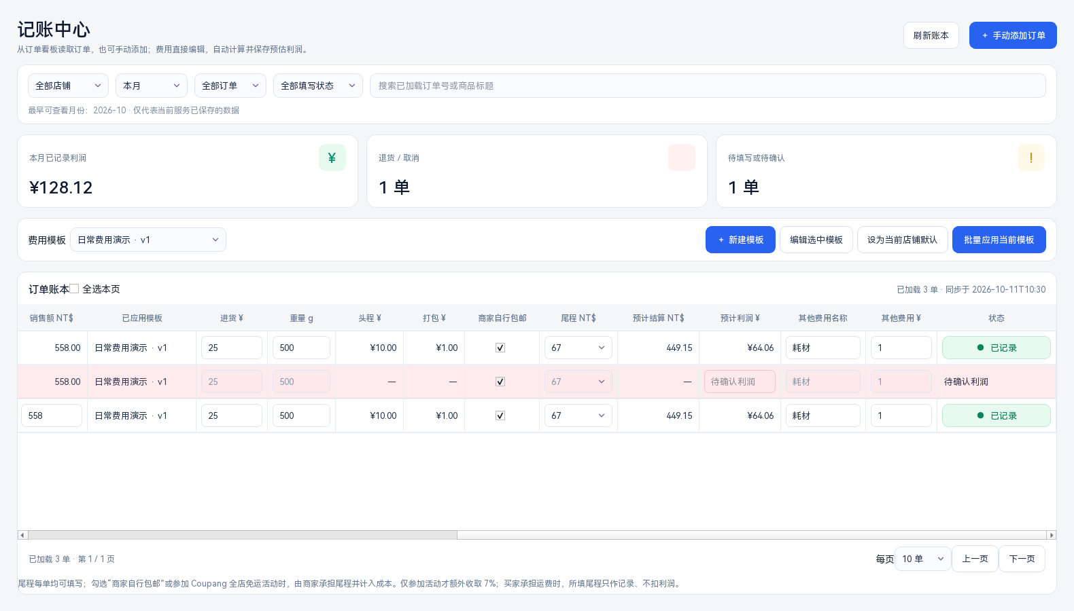Focus the order number or product title search box
This screenshot has width=1074, height=611.
point(708,86)
